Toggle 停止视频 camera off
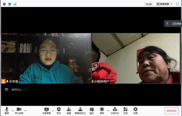182x116 pixels. coord(19,111)
